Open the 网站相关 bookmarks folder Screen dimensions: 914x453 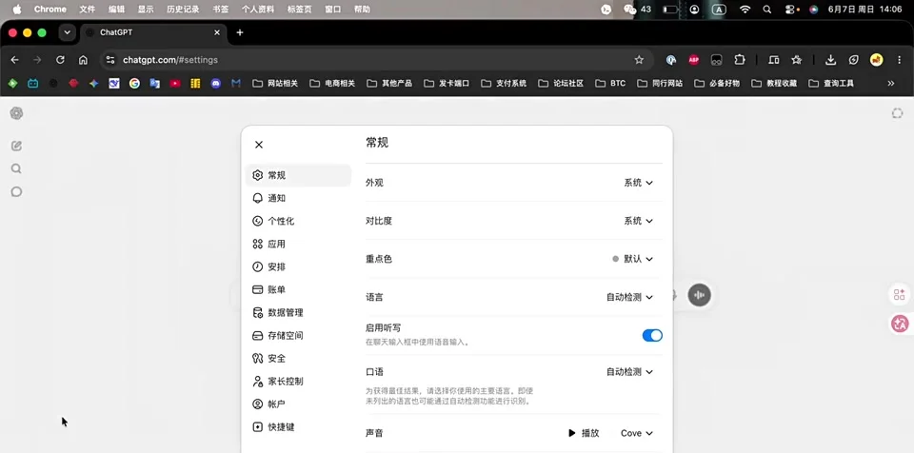click(x=275, y=84)
